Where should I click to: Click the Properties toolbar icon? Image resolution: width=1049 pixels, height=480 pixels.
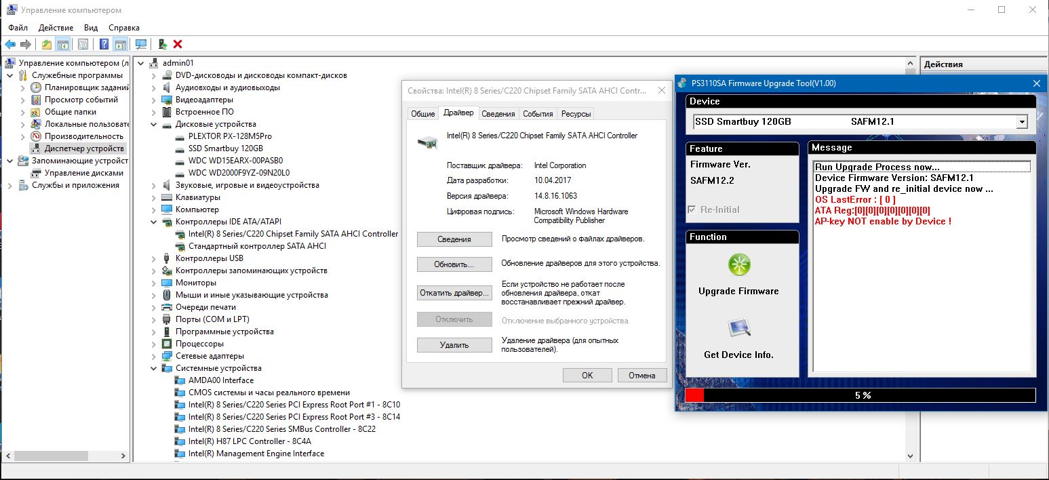tap(83, 44)
